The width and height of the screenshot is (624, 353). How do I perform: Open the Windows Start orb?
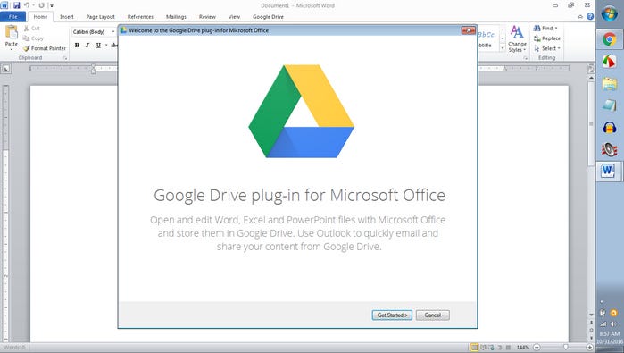(x=610, y=14)
